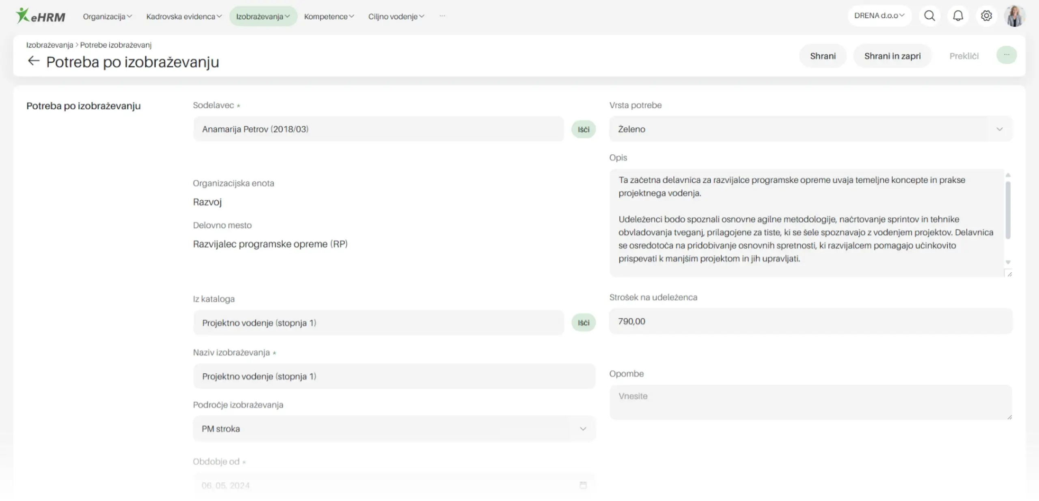This screenshot has width=1039, height=501.
Task: Open user profile avatar
Action: (x=1015, y=16)
